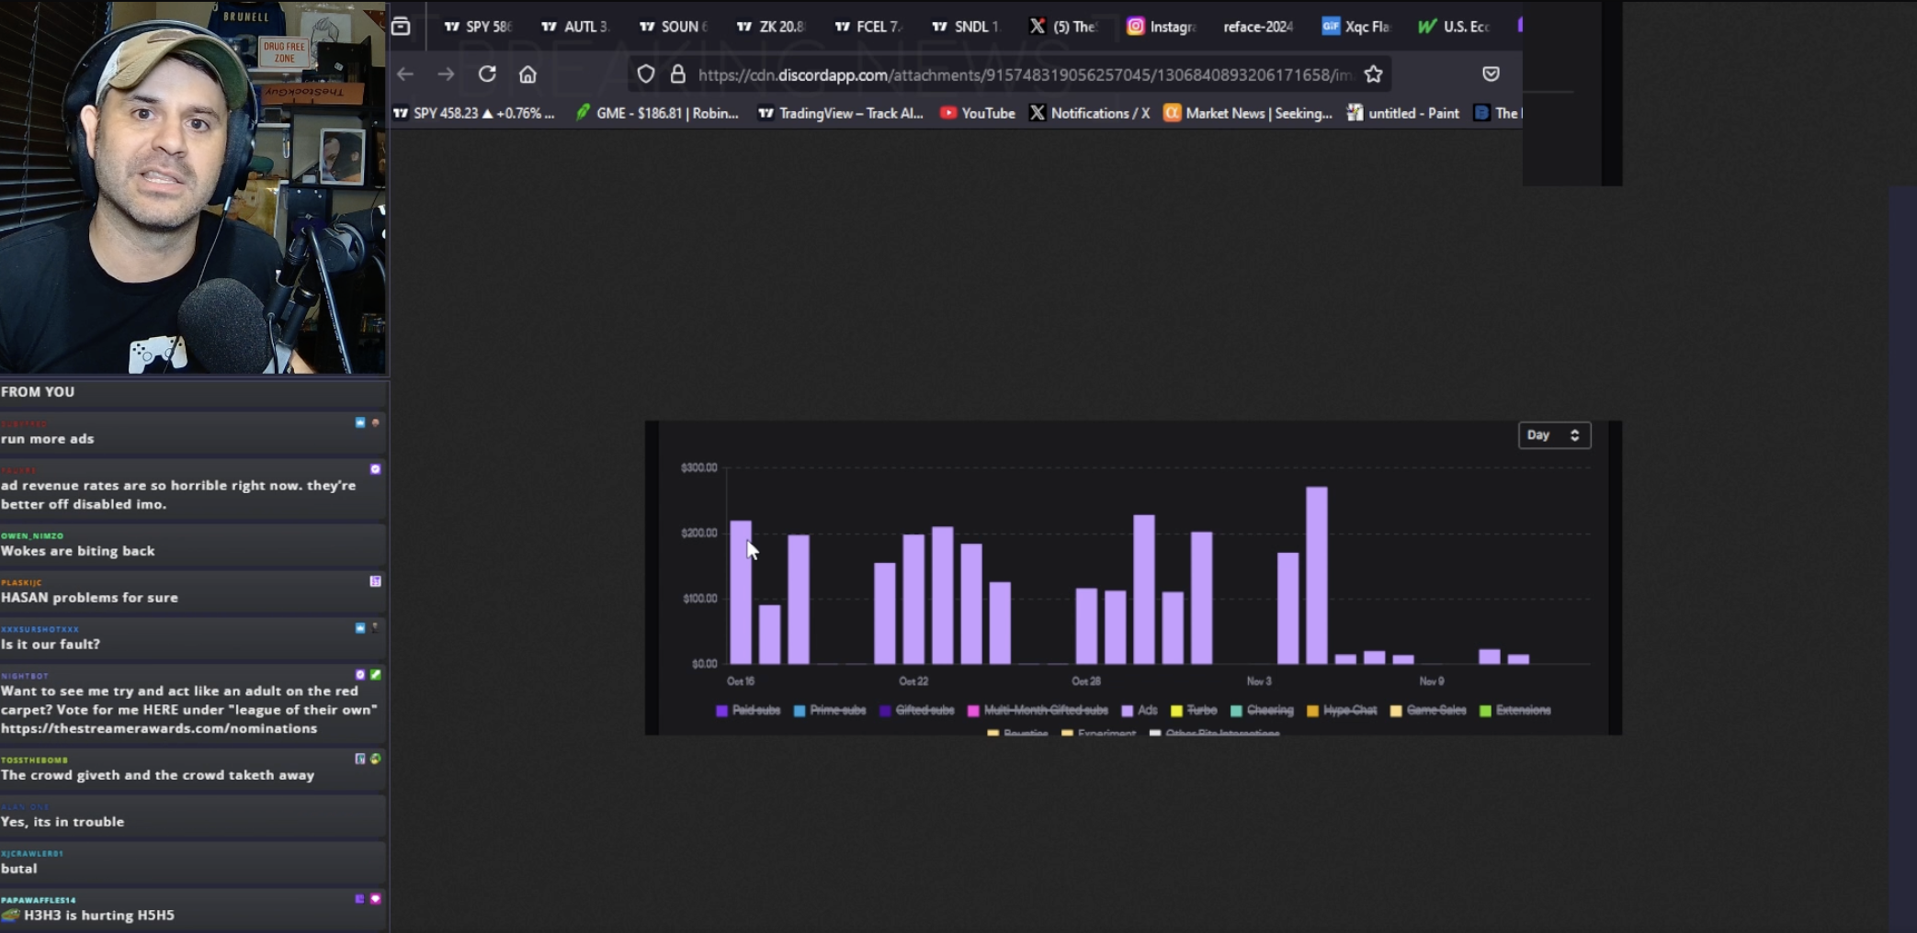Bookmark this page with the star icon
1917x933 pixels.
[x=1374, y=74]
